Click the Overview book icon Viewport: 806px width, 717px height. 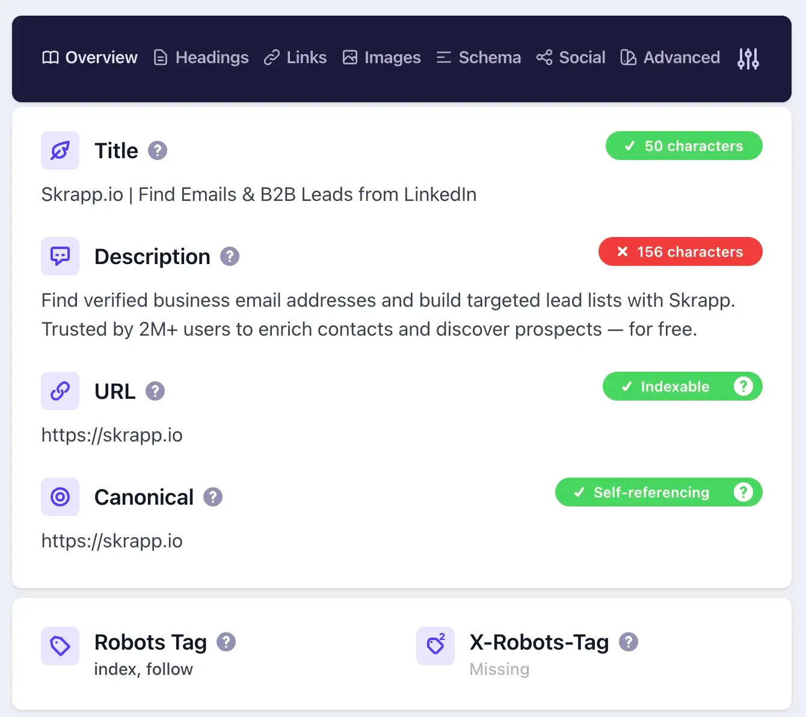(x=51, y=57)
